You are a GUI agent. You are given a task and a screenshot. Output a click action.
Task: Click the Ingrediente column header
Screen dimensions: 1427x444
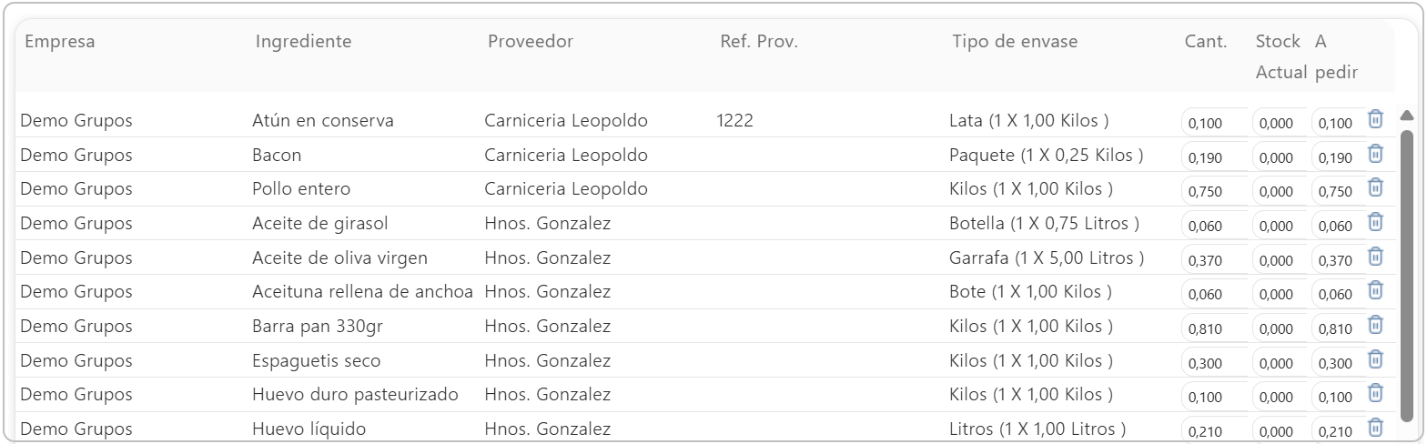303,42
